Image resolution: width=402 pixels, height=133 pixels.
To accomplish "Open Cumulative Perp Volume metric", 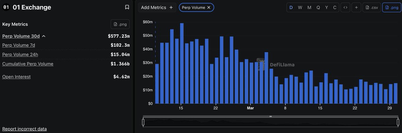I will [28, 64].
